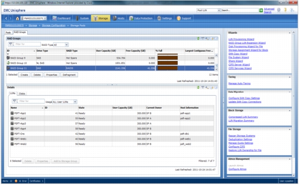Image resolution: width=299 pixels, height=185 pixels.
Task: Open the Settings menu
Action: 164,18
